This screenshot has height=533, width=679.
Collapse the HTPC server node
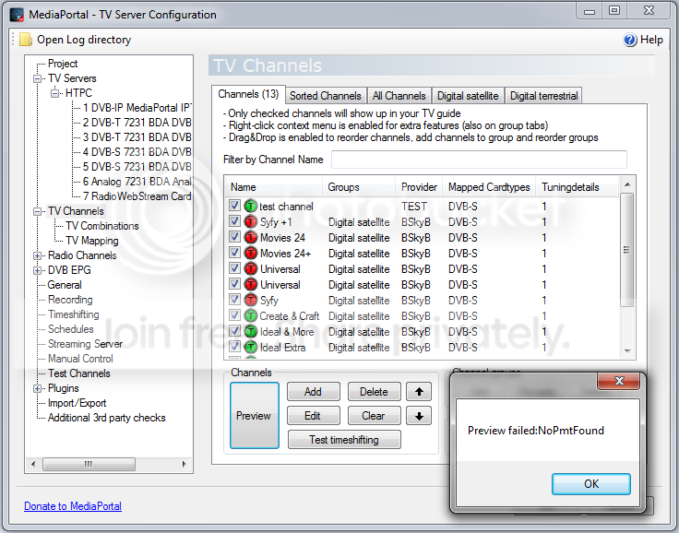pyautogui.click(x=55, y=93)
